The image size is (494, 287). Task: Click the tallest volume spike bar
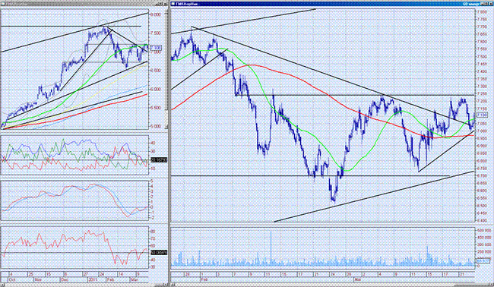pos(271,248)
